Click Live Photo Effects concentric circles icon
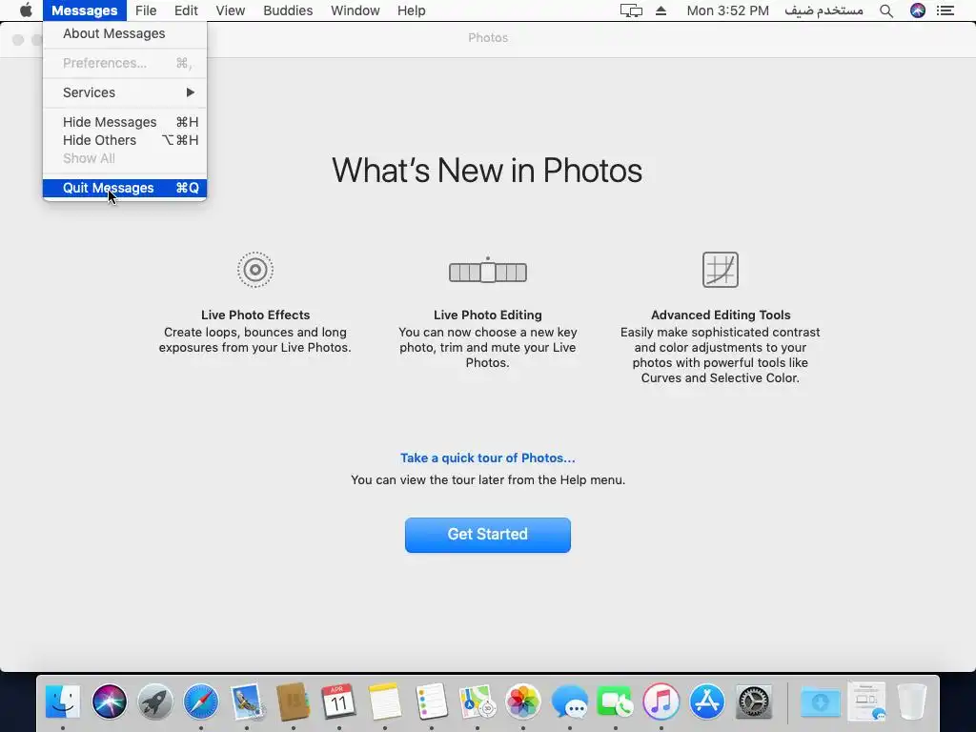This screenshot has width=976, height=732. [255, 270]
